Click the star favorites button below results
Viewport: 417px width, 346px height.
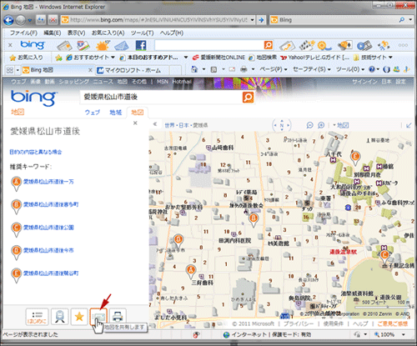click(79, 317)
